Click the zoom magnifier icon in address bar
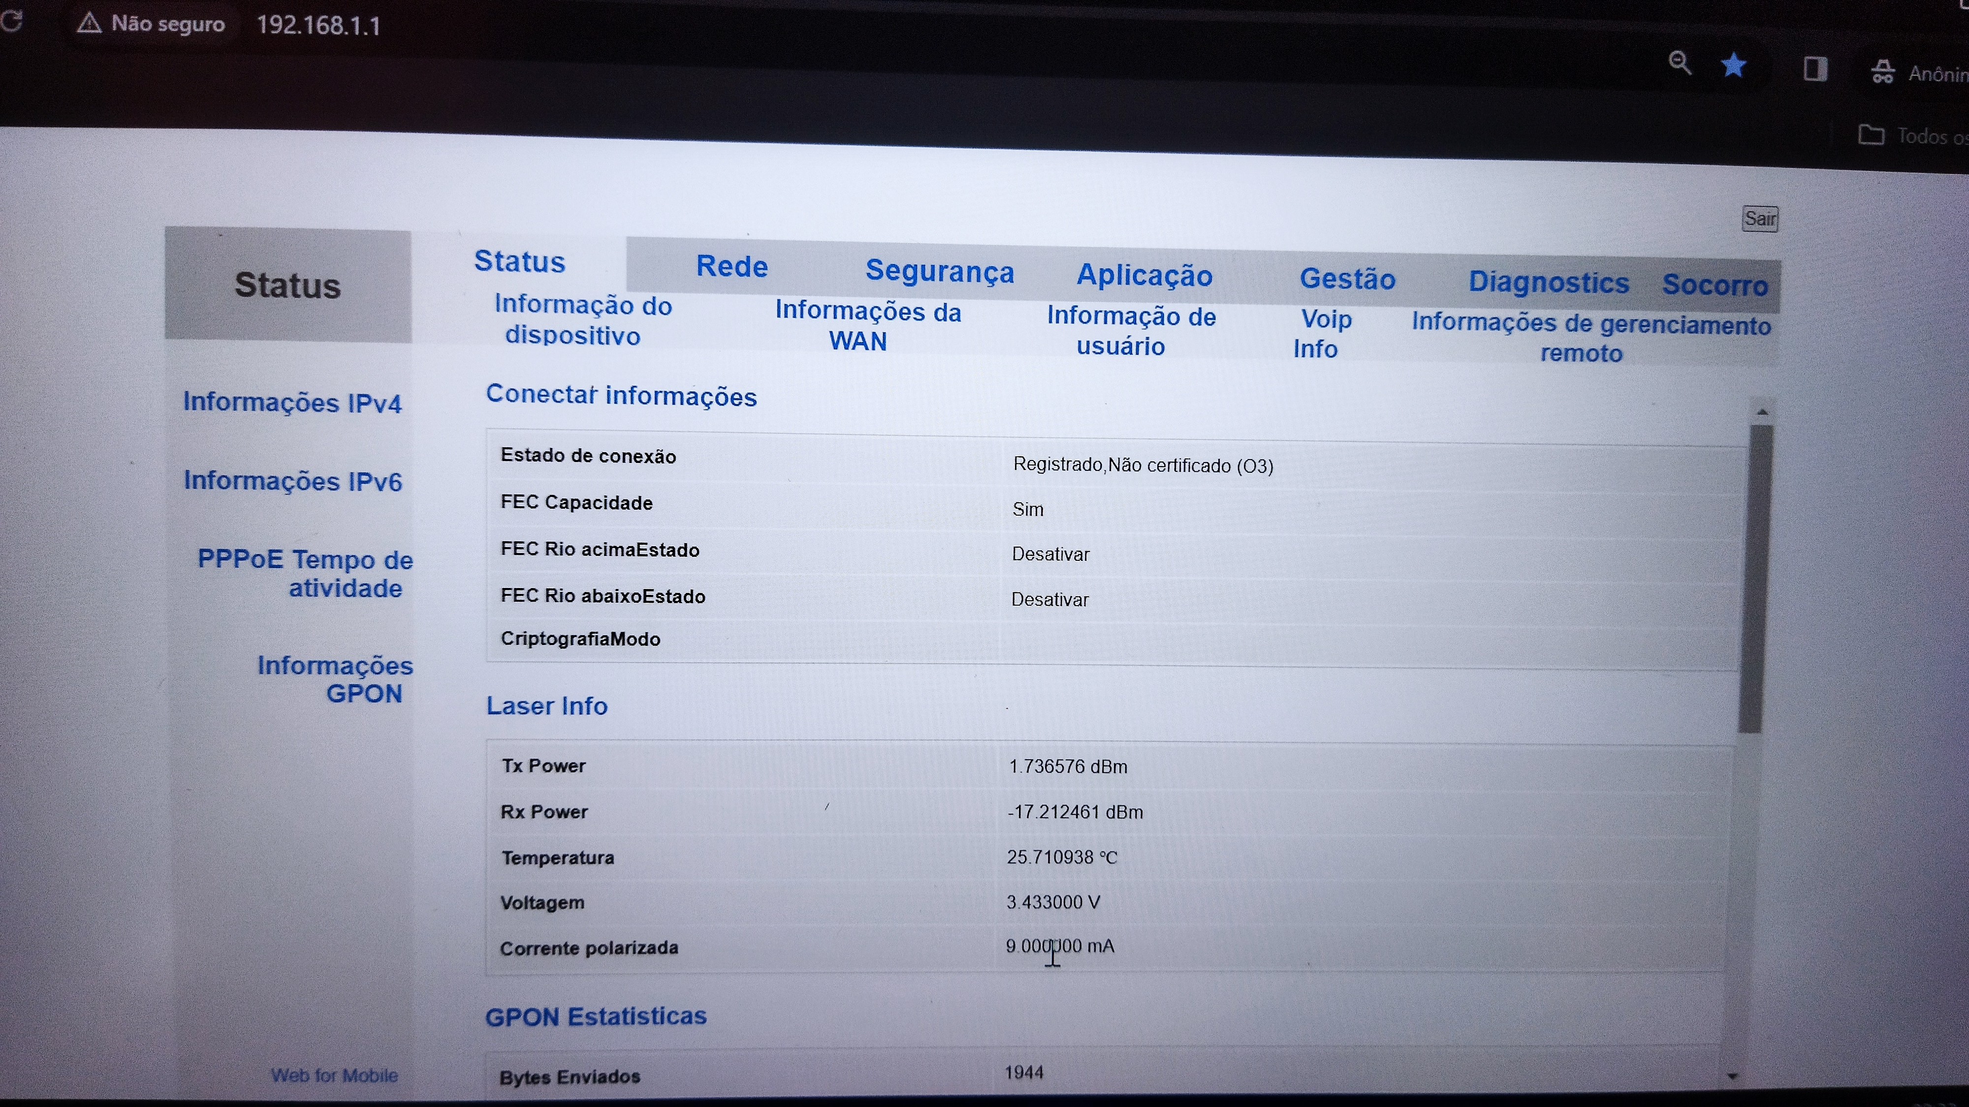The image size is (1969, 1107). [1679, 62]
